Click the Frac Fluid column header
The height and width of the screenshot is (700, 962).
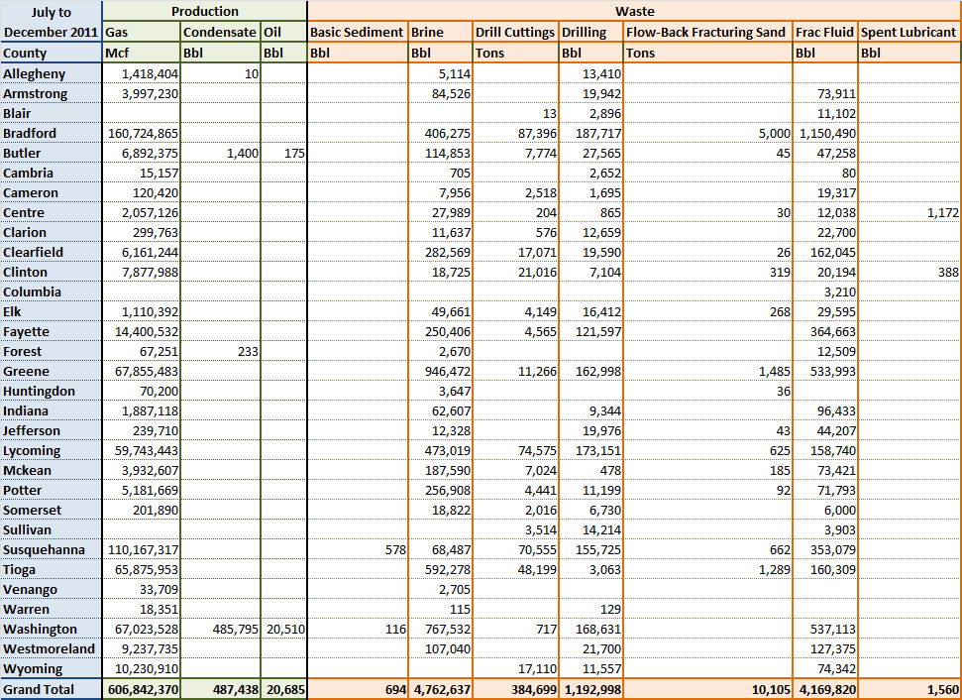(x=825, y=32)
